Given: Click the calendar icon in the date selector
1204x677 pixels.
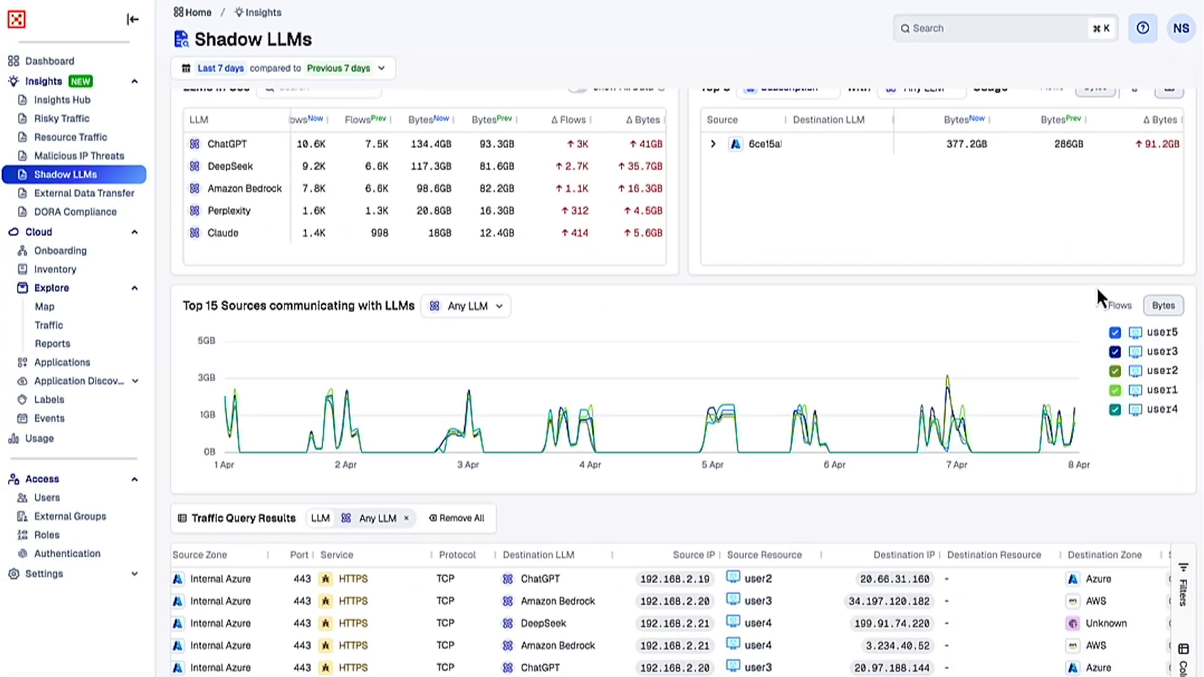Looking at the screenshot, I should (186, 68).
